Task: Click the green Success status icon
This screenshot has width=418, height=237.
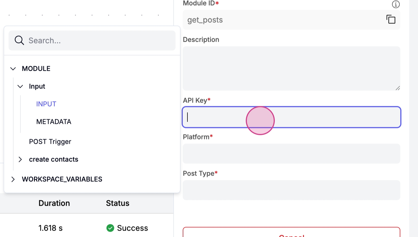Action: coord(110,228)
